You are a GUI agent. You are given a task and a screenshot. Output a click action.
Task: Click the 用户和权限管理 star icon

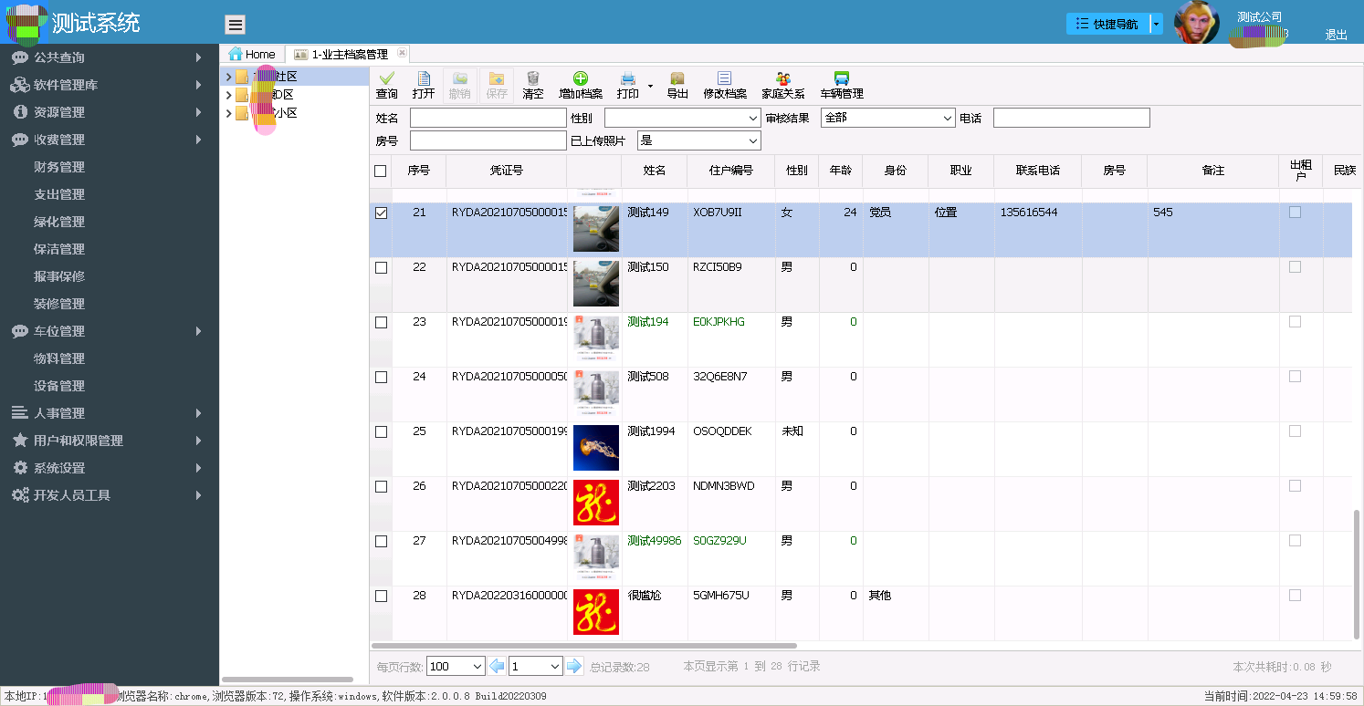click(20, 441)
